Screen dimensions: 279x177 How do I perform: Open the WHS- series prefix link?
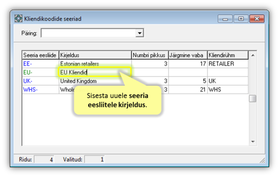coord(30,90)
